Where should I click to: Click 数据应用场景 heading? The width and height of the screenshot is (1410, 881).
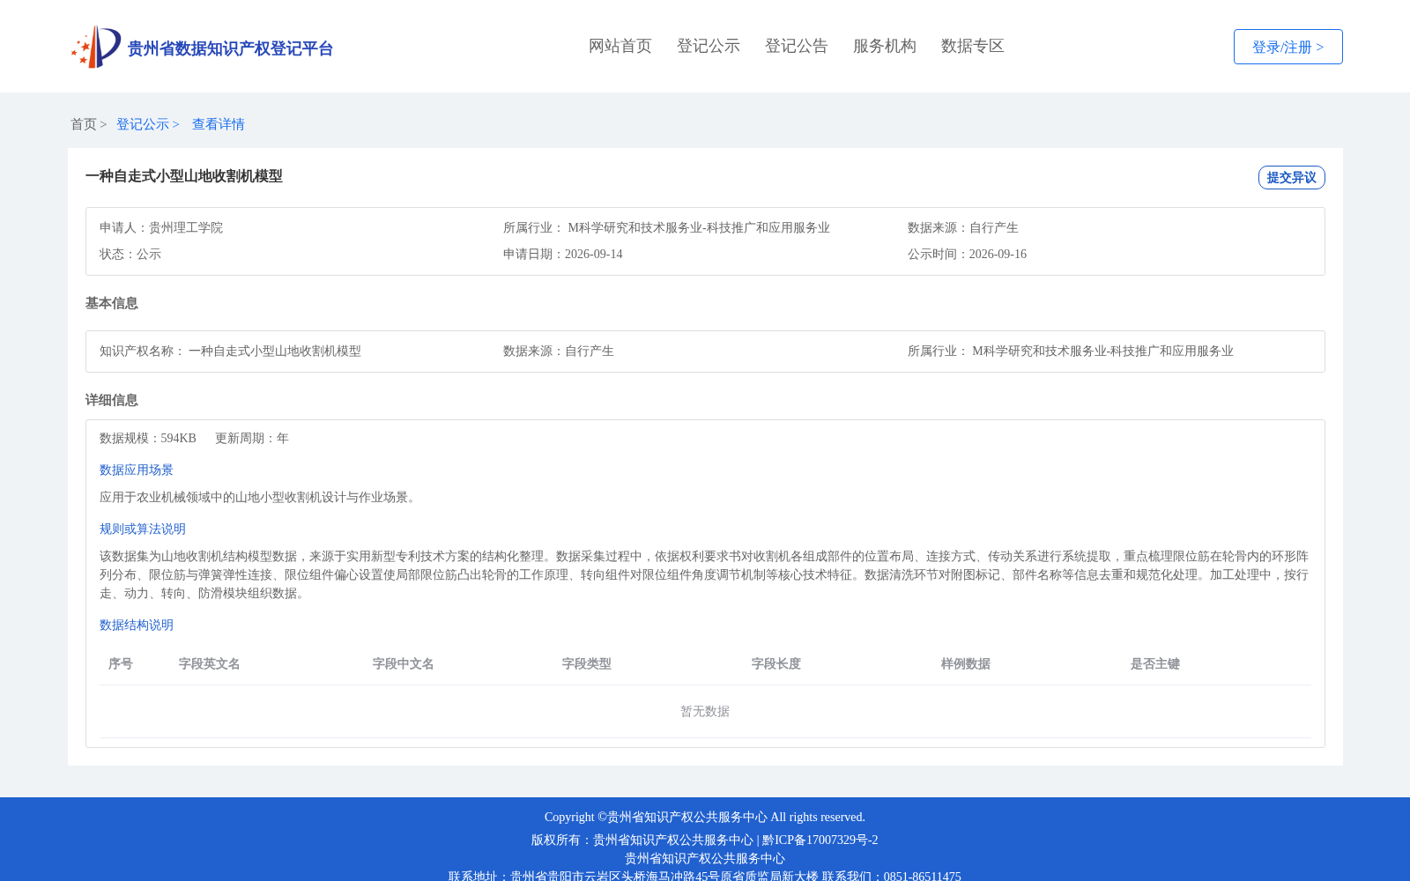point(137,470)
